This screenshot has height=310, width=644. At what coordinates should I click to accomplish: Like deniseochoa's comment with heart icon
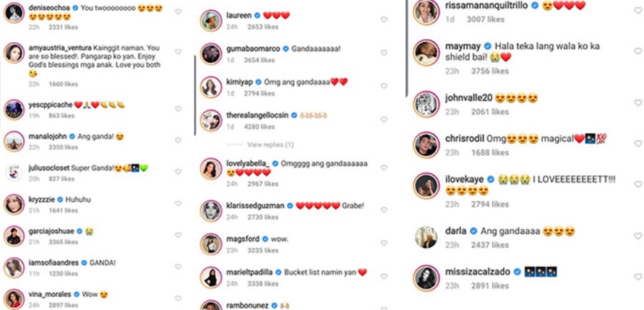[x=178, y=12]
